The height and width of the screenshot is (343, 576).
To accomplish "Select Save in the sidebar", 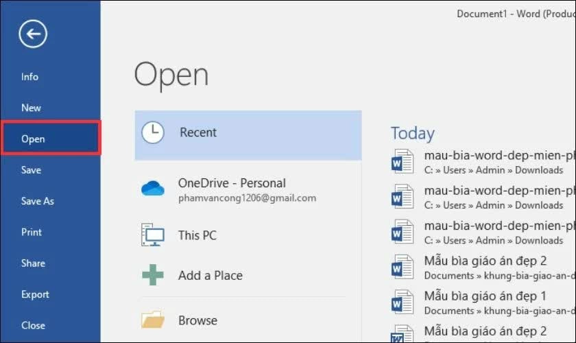I will click(32, 170).
